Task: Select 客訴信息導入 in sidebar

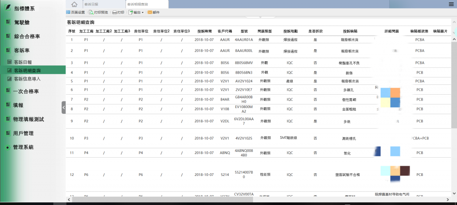Action: pyautogui.click(x=27, y=79)
